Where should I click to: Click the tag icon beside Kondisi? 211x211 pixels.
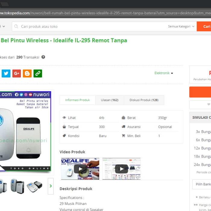pos(64,136)
